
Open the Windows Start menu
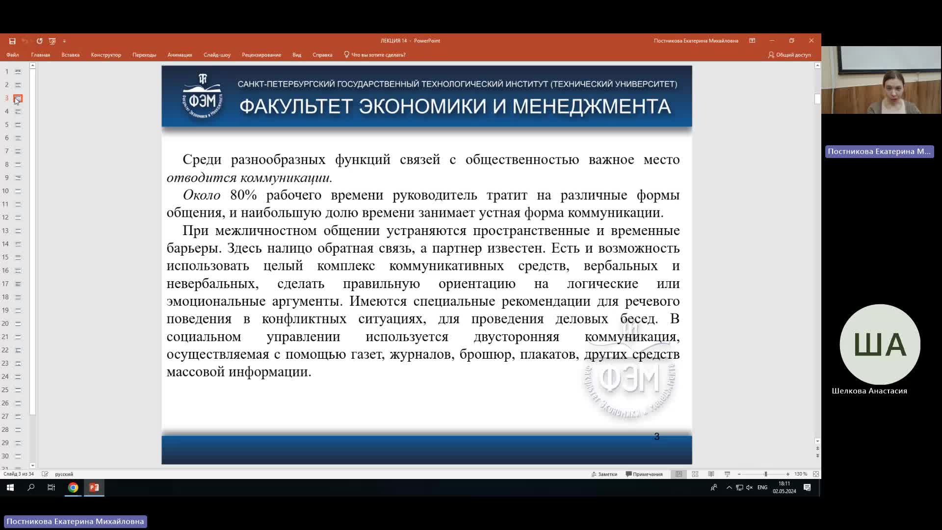[10, 487]
